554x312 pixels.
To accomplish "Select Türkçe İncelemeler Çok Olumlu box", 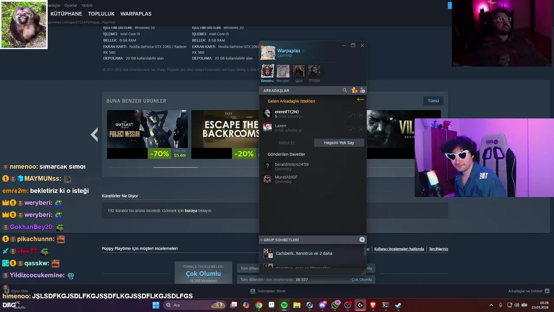I will tap(203, 273).
